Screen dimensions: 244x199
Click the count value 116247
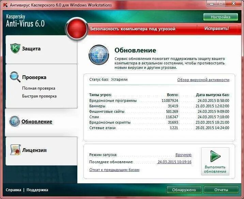pyautogui.click(x=172, y=117)
